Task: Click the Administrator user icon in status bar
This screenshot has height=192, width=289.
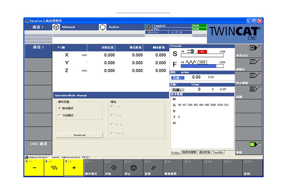Action: (27, 157)
